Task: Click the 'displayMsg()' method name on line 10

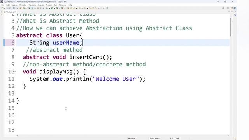Action: (59, 72)
